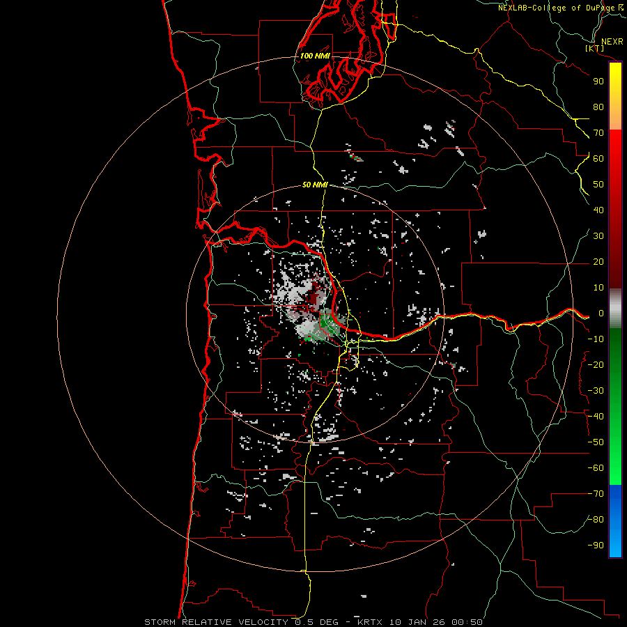Click the "NEXLAB-College of DuPage" credit text

556,8
